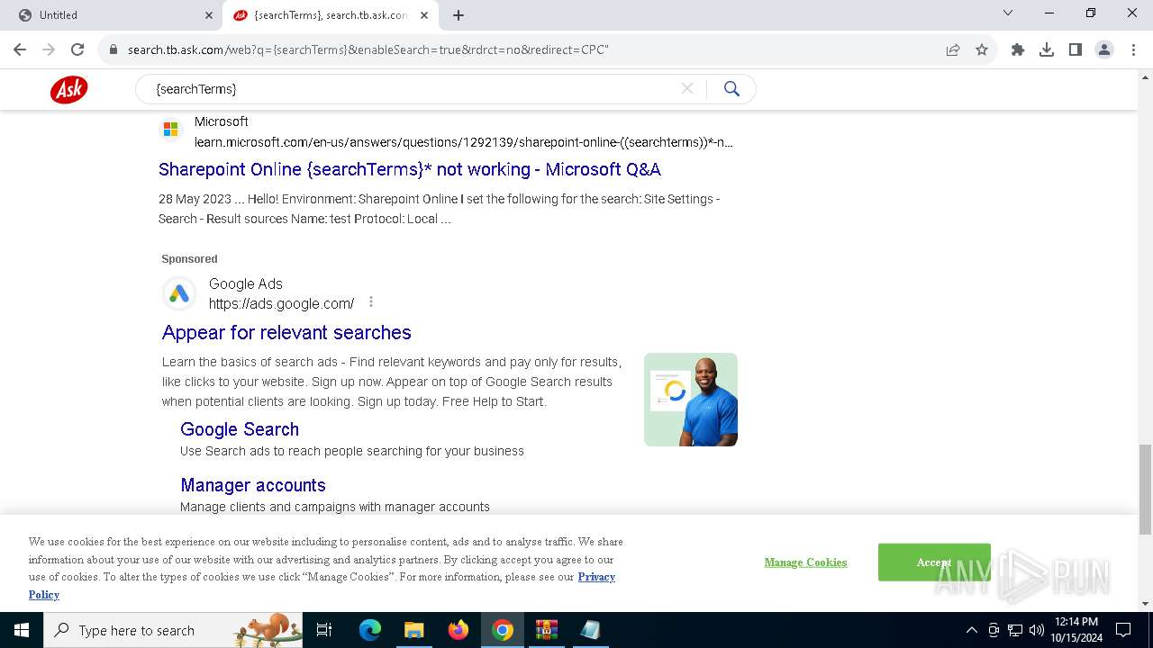Close the Untitled tab
The height and width of the screenshot is (648, 1153).
point(209,15)
